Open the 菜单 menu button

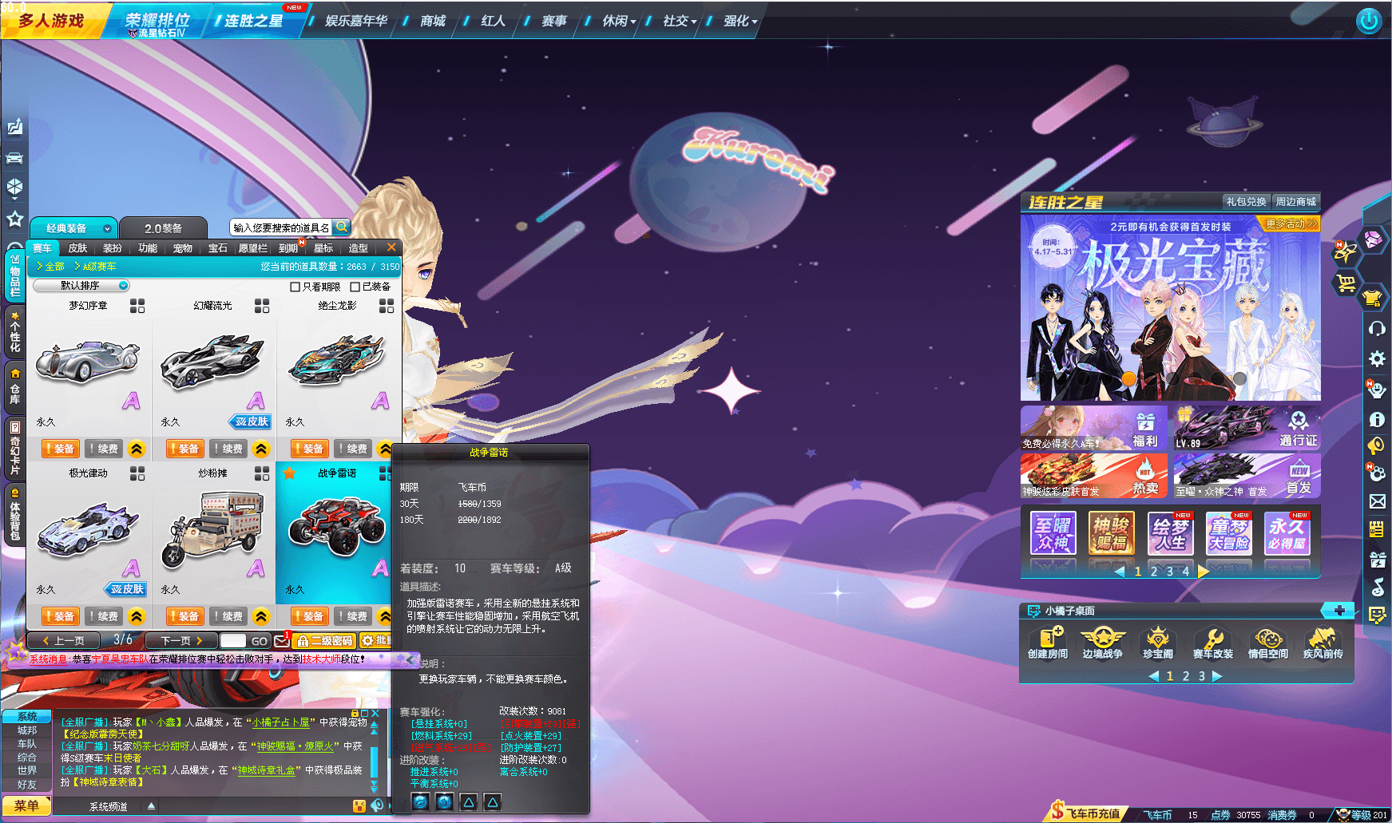point(26,806)
